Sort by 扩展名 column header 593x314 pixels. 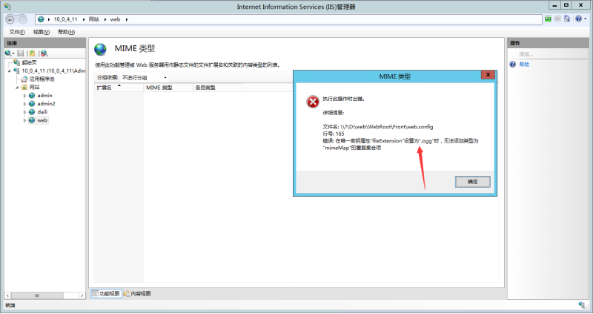pos(119,88)
